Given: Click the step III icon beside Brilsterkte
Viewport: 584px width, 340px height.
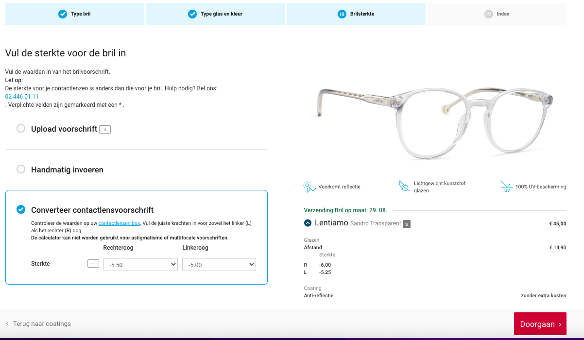Looking at the screenshot, I should pyautogui.click(x=342, y=14).
